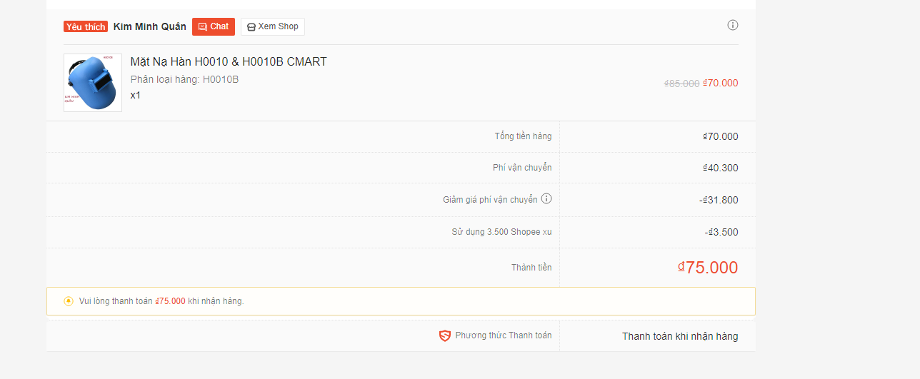Click the Tổng tiền hàng label
This screenshot has height=379, width=920.
[523, 136]
